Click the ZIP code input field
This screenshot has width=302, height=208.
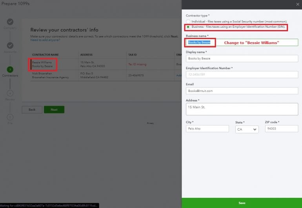pyautogui.click(x=281, y=129)
